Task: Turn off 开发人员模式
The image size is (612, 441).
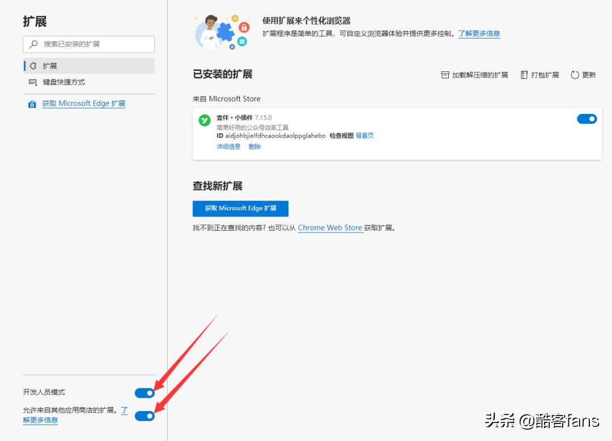Action: [x=144, y=392]
